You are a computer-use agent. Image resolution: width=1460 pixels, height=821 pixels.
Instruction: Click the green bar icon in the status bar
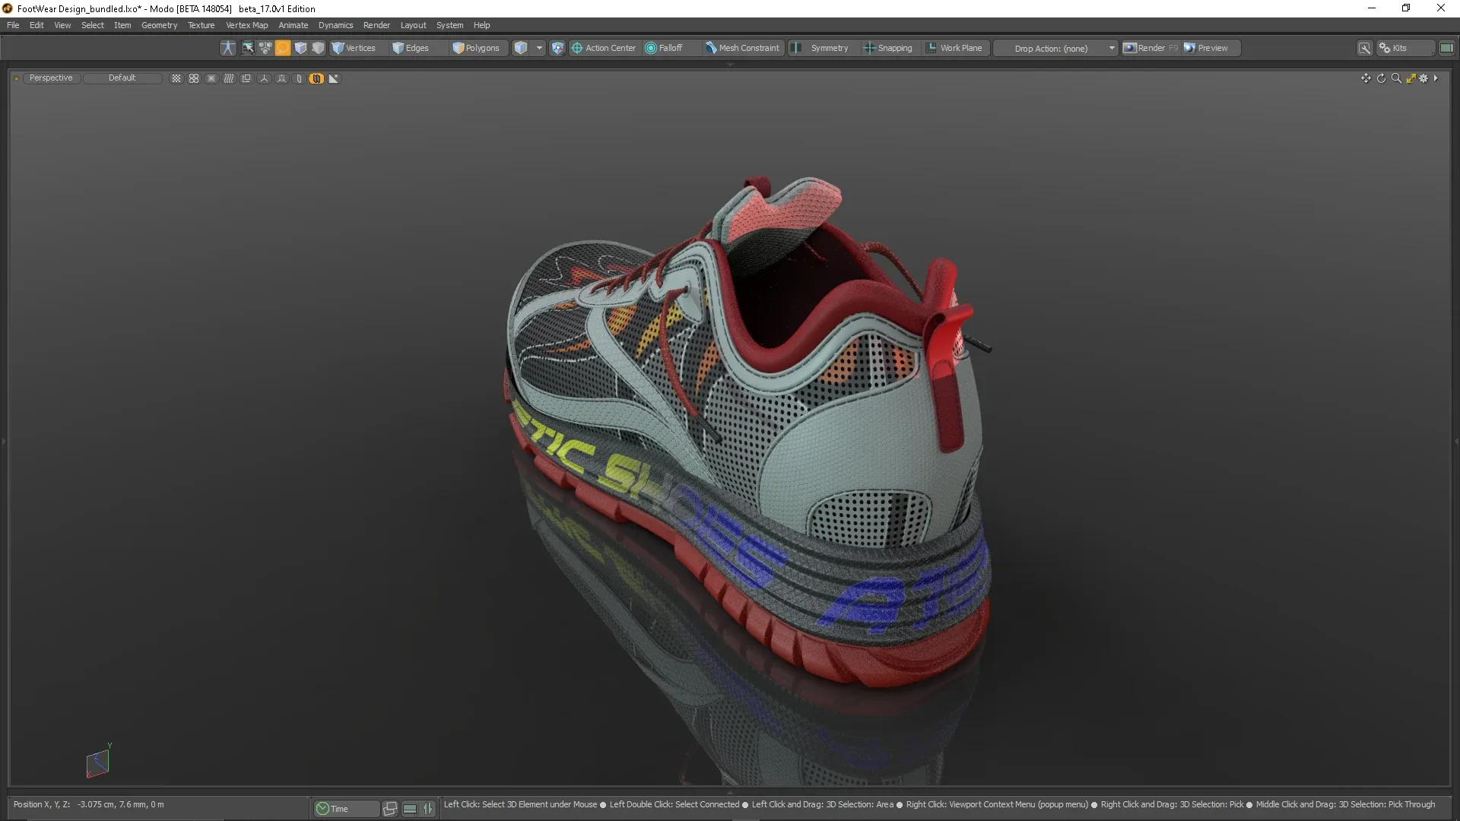click(x=410, y=809)
